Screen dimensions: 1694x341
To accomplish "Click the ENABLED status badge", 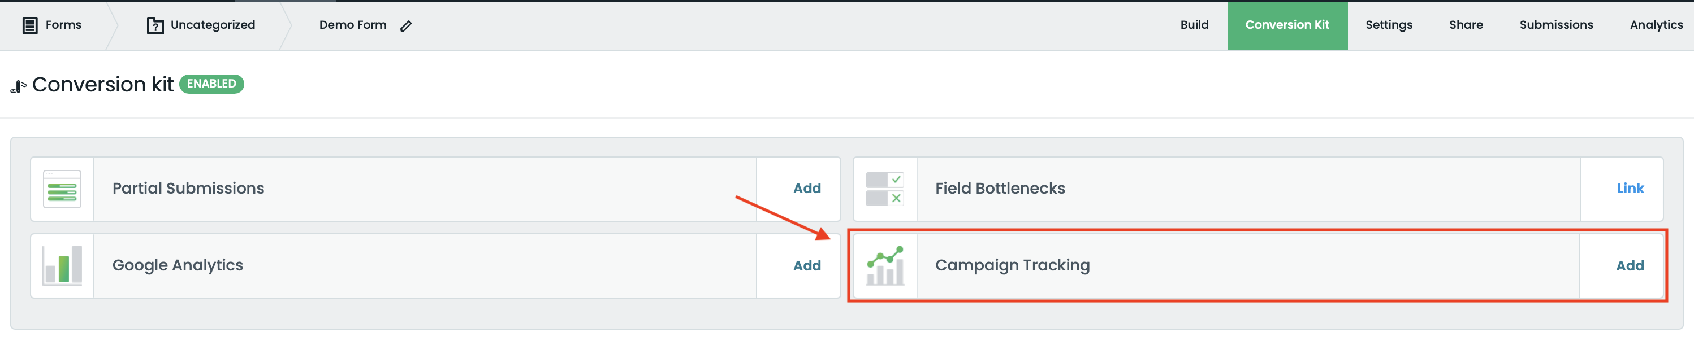I will coord(211,84).
